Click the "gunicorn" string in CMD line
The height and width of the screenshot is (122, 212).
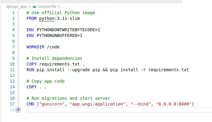coord(52,104)
